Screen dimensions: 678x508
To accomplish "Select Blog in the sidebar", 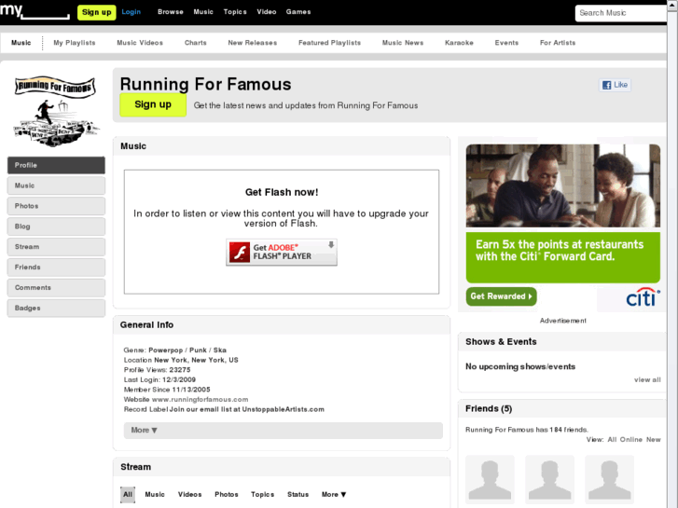I will (56, 227).
